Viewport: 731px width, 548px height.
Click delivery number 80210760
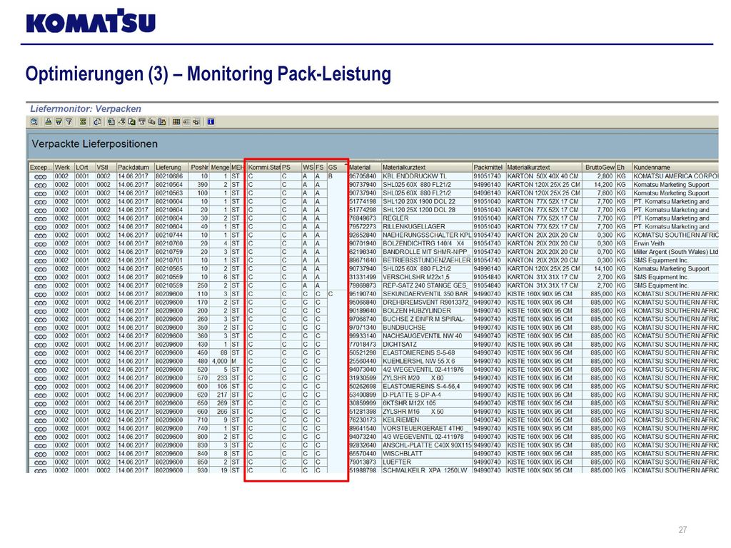169,244
